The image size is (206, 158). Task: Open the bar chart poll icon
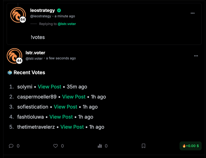pos(100,146)
